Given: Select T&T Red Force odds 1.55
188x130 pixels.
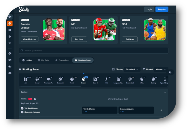Looking at the screenshot, I should click(99, 110).
